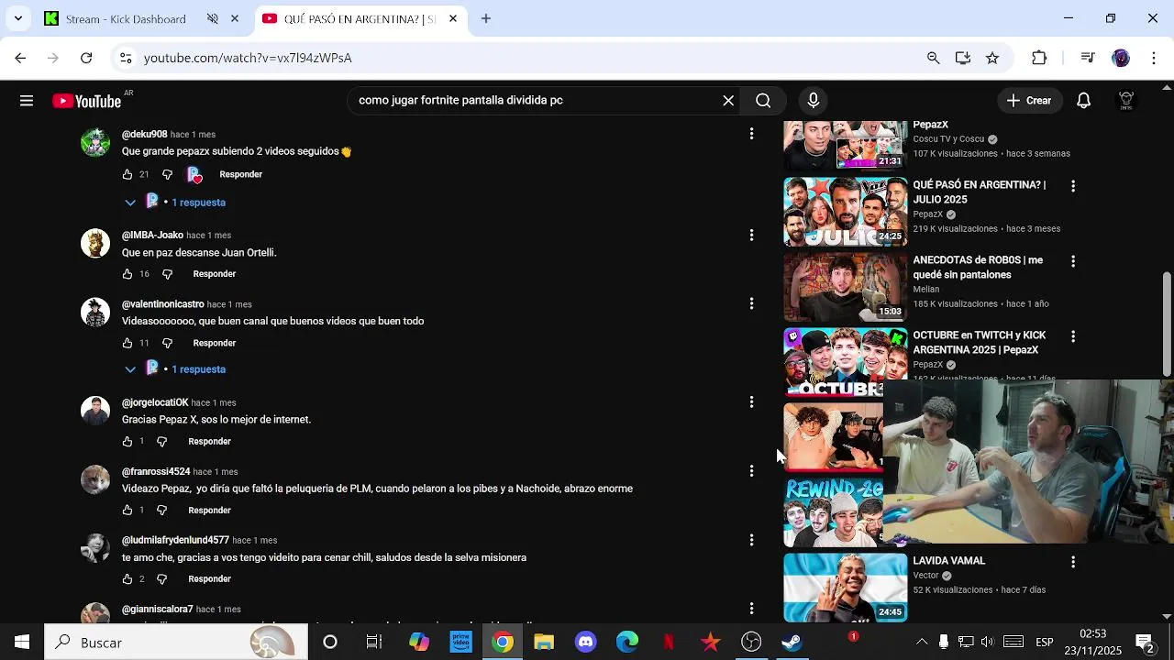Open File Explorer from the taskbar
The image size is (1174, 660).
click(x=544, y=643)
